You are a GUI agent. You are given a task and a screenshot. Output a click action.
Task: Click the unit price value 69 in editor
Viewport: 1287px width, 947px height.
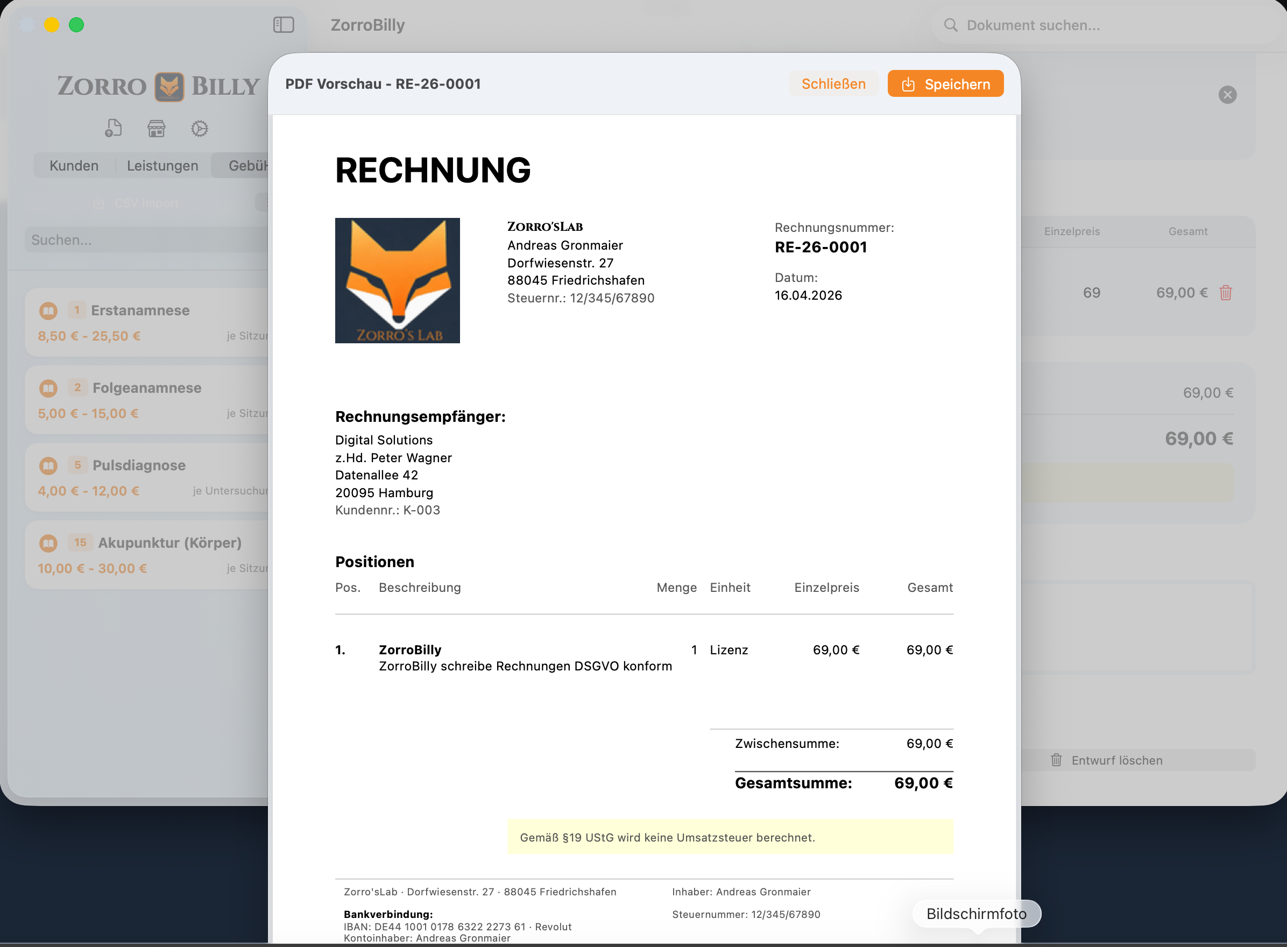click(1092, 293)
